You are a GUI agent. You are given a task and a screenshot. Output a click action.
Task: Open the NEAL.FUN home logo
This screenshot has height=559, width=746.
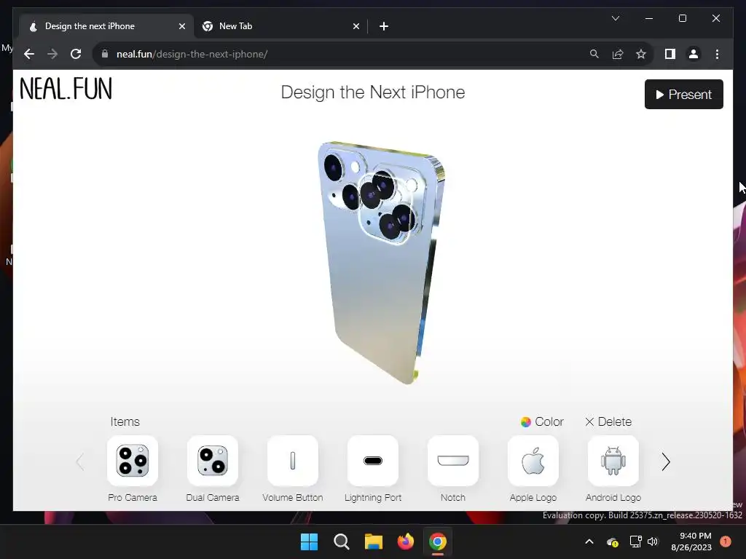click(66, 89)
